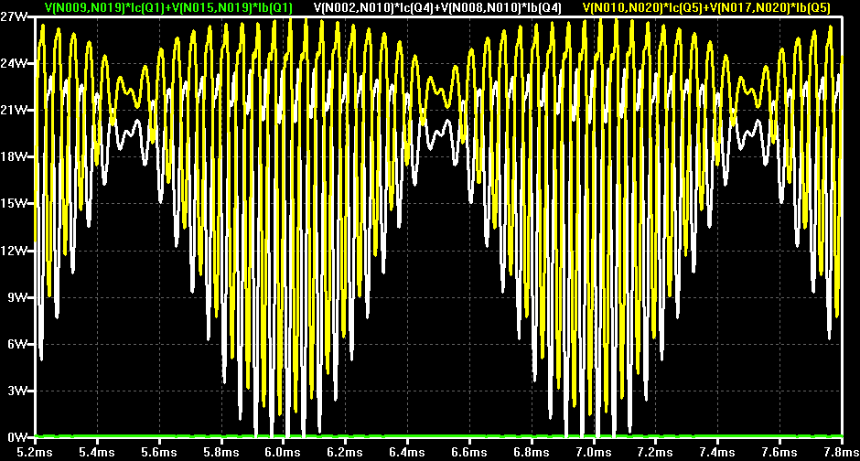Screen dimensions: 860x461
Task: Click the 21W vertical axis label
Action: click(x=14, y=110)
